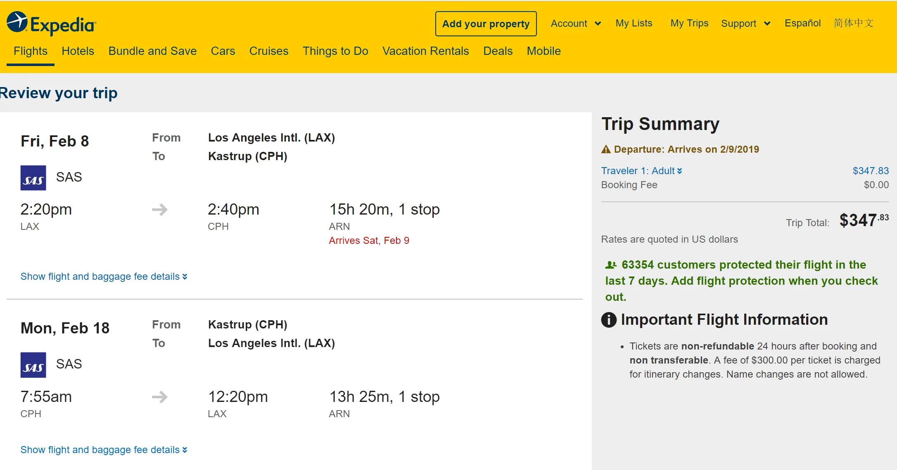Click the 12:20pm LAX arrival time
This screenshot has height=470, width=897.
238,397
